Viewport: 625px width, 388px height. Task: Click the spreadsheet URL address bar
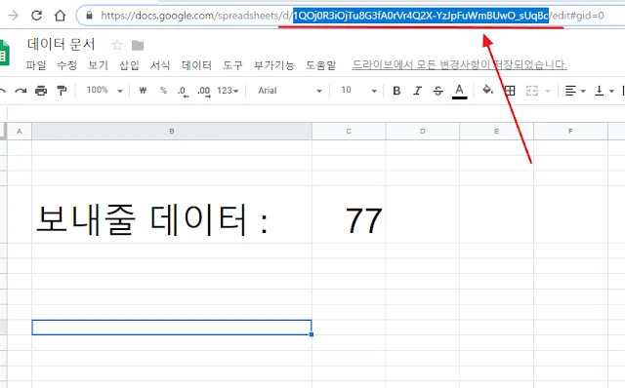352,16
